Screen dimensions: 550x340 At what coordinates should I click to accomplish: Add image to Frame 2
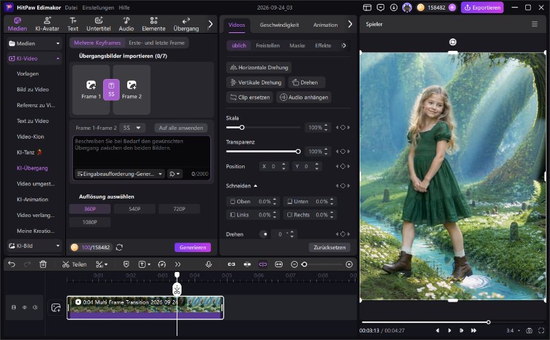[x=132, y=90]
